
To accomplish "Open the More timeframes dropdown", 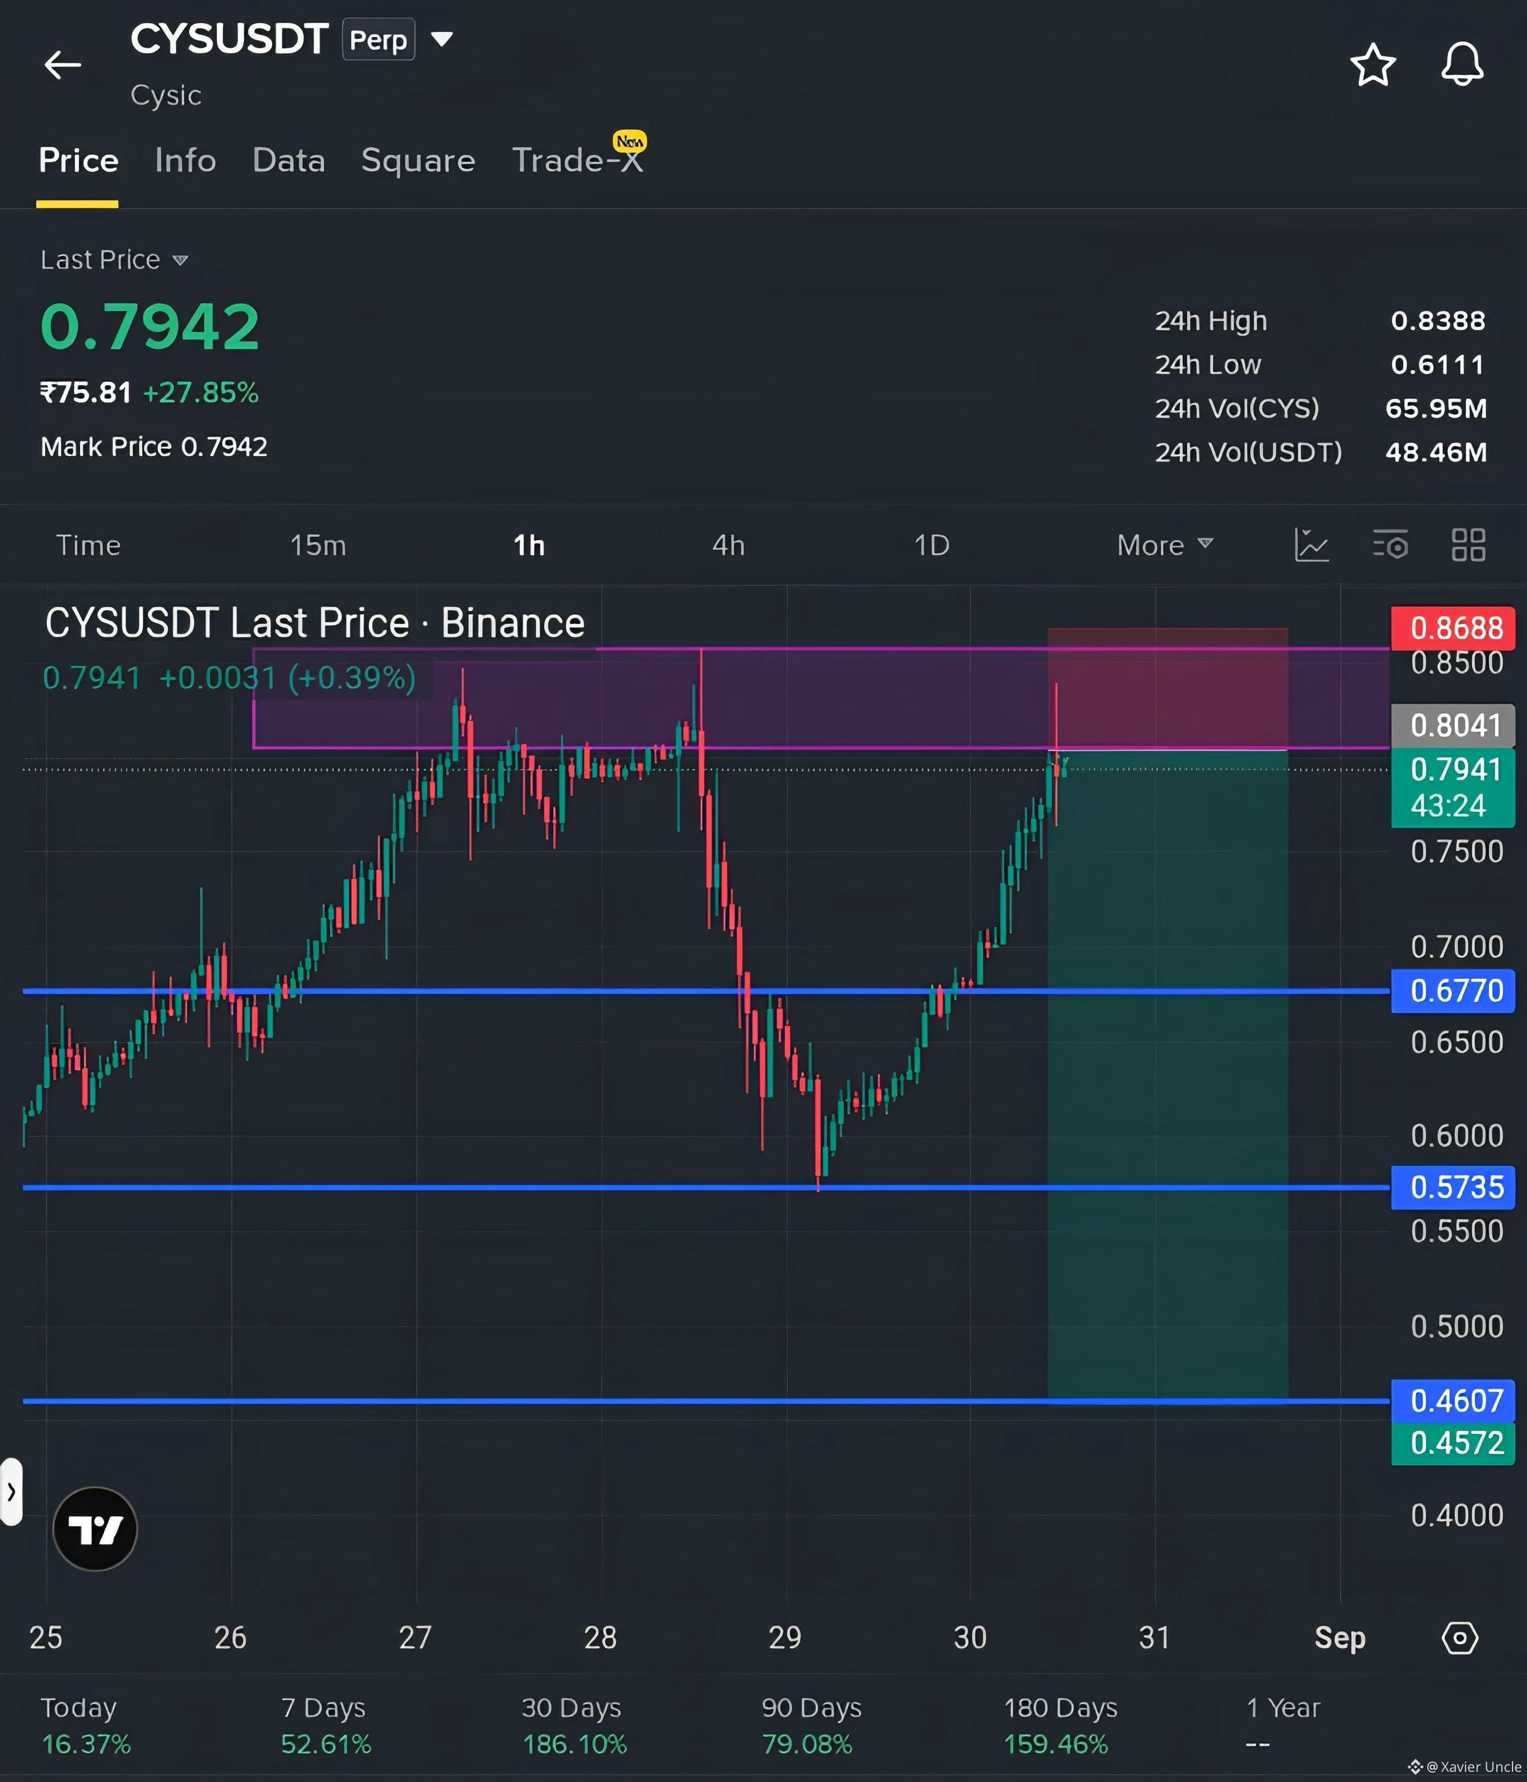I will pyautogui.click(x=1166, y=545).
